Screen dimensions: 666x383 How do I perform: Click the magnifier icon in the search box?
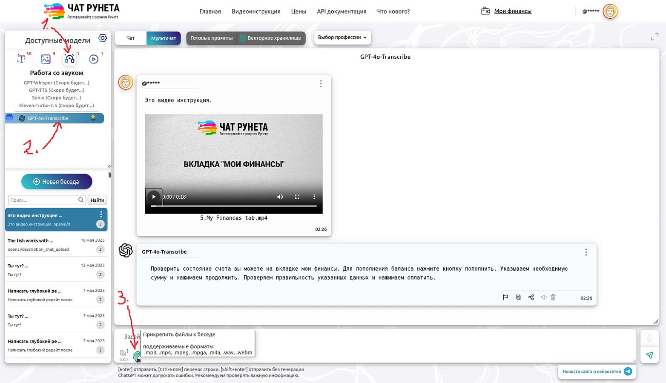(x=81, y=200)
